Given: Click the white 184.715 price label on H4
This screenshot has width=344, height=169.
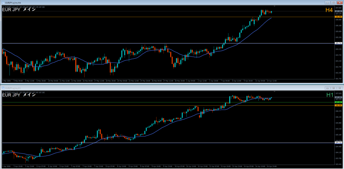Looking at the screenshot, I should (x=338, y=43).
